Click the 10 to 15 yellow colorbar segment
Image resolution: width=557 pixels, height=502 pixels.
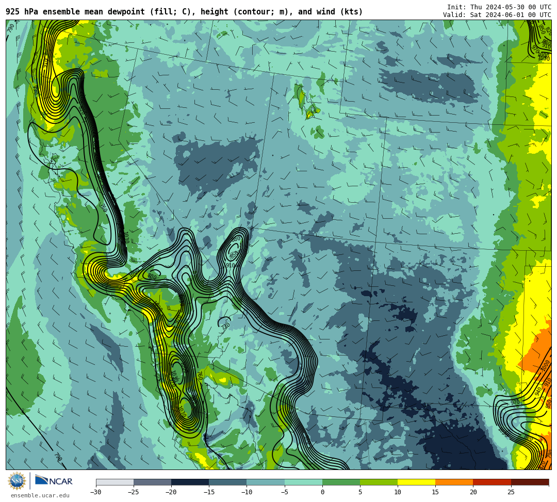coord(416,482)
